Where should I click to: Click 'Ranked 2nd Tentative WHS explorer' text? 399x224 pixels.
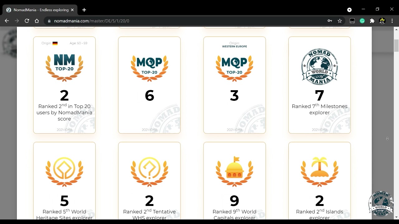pyautogui.click(x=149, y=214)
